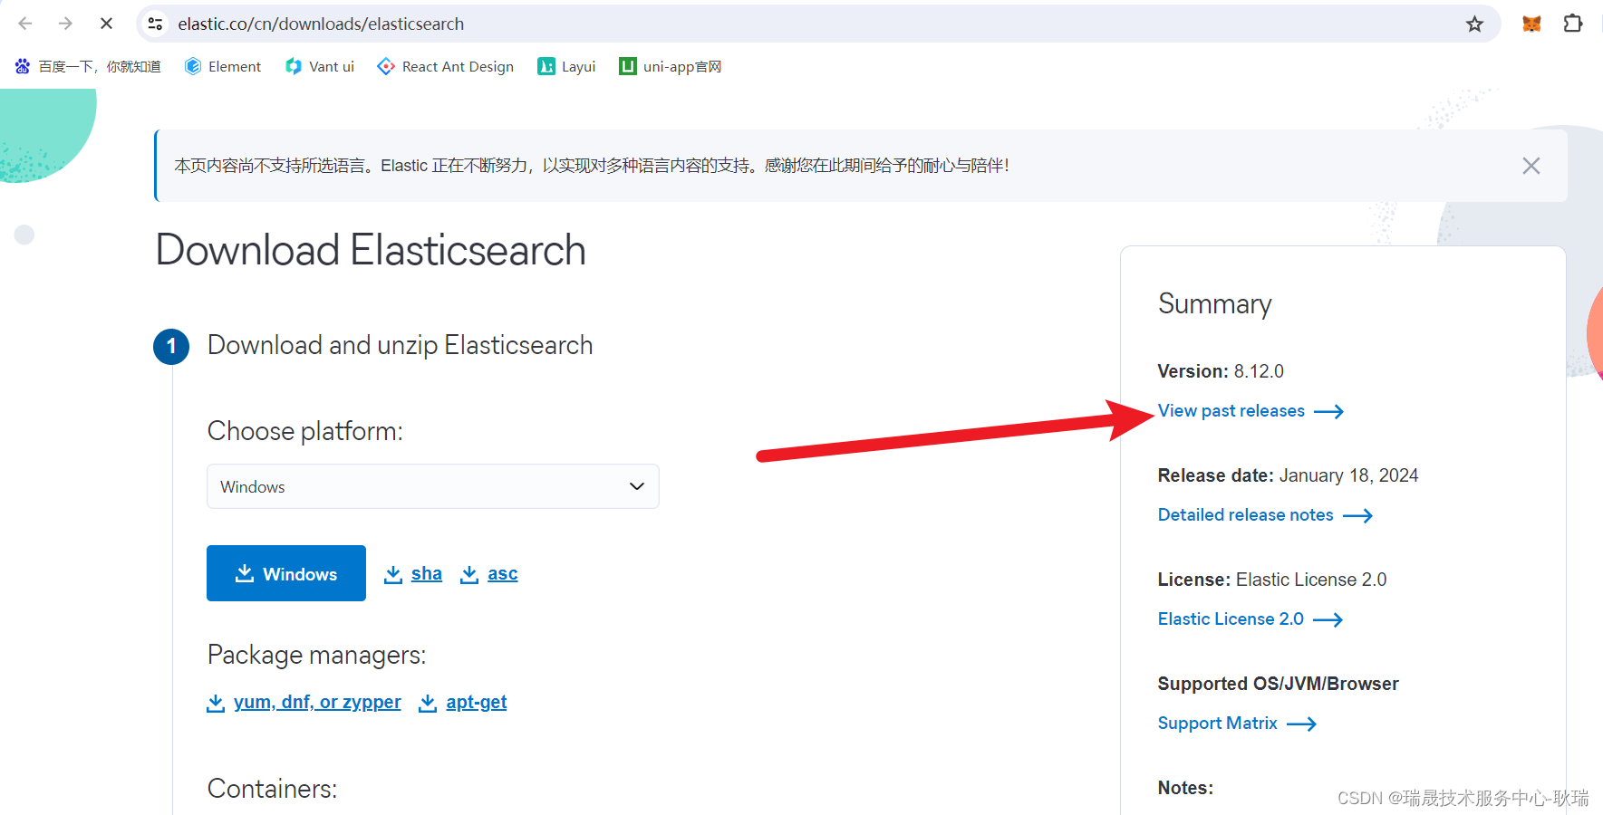The width and height of the screenshot is (1603, 815).
Task: Expand the Choose platform dropdown
Action: pyautogui.click(x=433, y=486)
